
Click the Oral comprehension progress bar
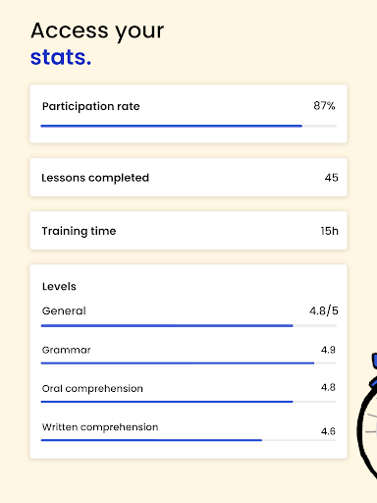tap(188, 402)
